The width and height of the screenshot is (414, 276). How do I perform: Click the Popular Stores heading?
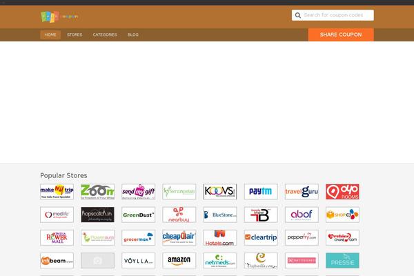point(63,175)
